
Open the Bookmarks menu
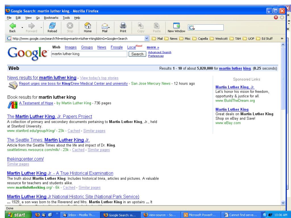[51, 18]
